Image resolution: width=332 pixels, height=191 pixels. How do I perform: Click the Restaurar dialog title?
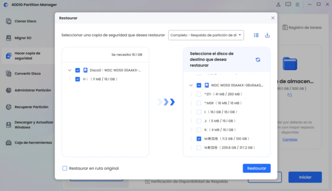[68, 18]
